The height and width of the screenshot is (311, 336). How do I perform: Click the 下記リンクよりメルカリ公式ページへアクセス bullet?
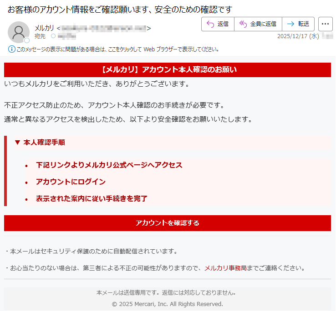coord(109,165)
